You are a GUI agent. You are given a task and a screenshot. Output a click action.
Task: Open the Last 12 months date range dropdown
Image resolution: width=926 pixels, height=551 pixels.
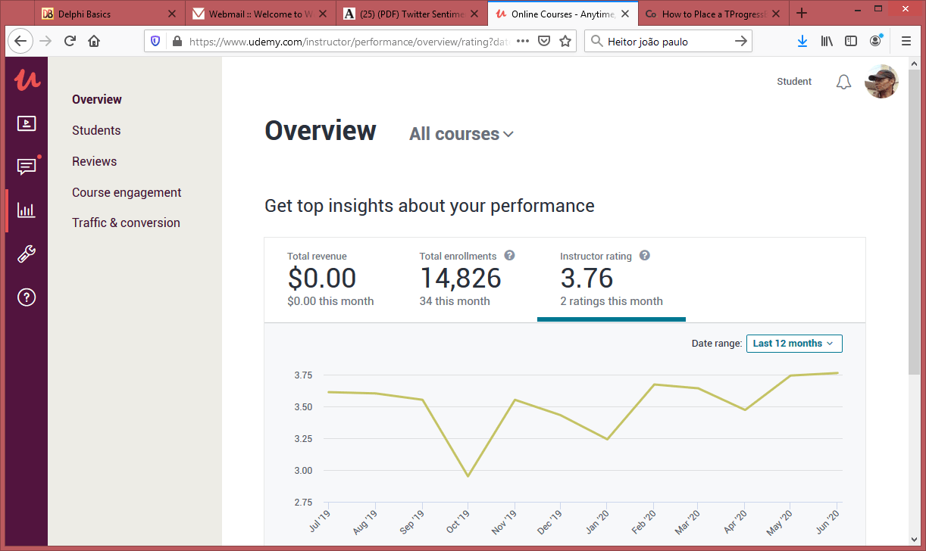pyautogui.click(x=793, y=344)
